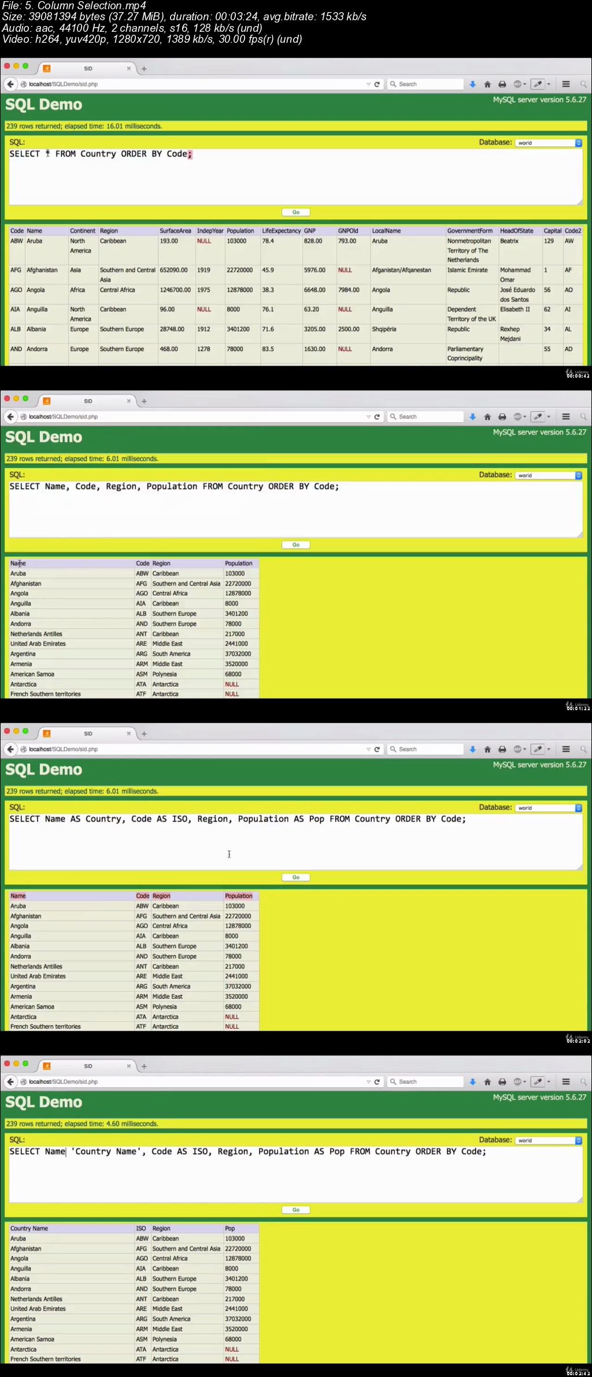Click 'Pop' column header in results
The image size is (592, 1377).
pos(230,1228)
